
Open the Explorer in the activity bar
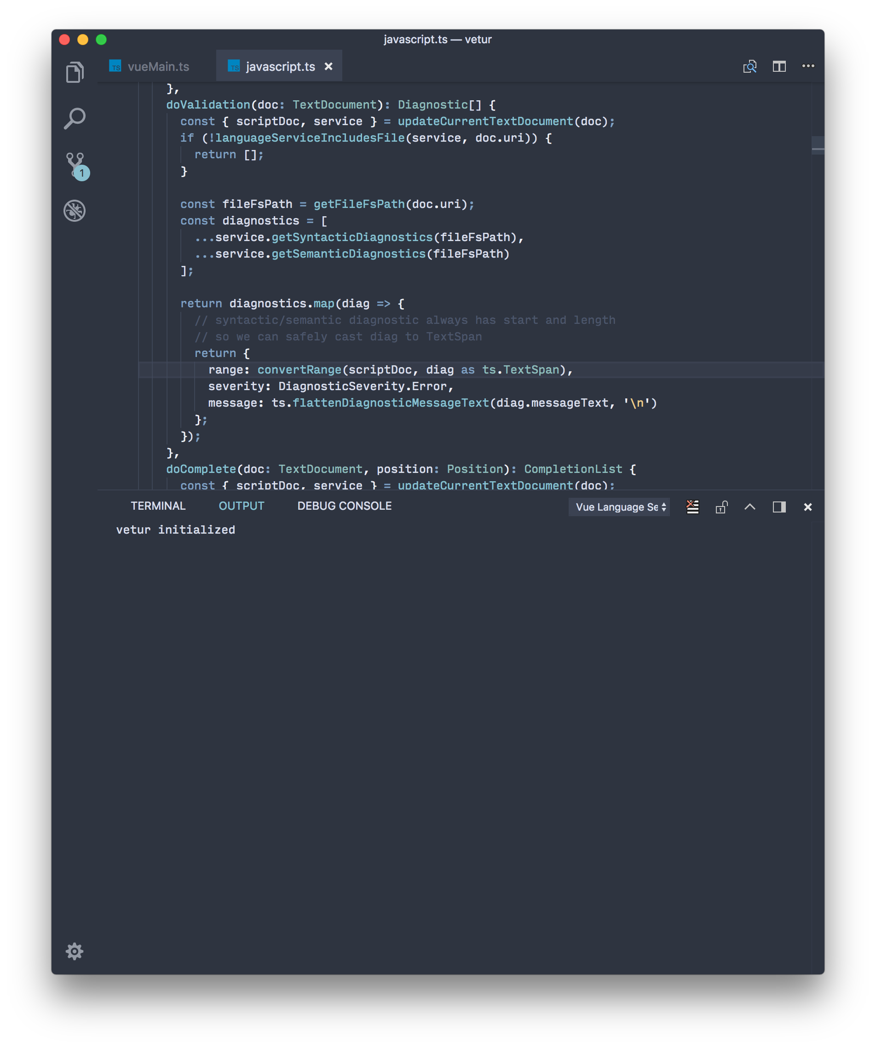[x=75, y=71]
